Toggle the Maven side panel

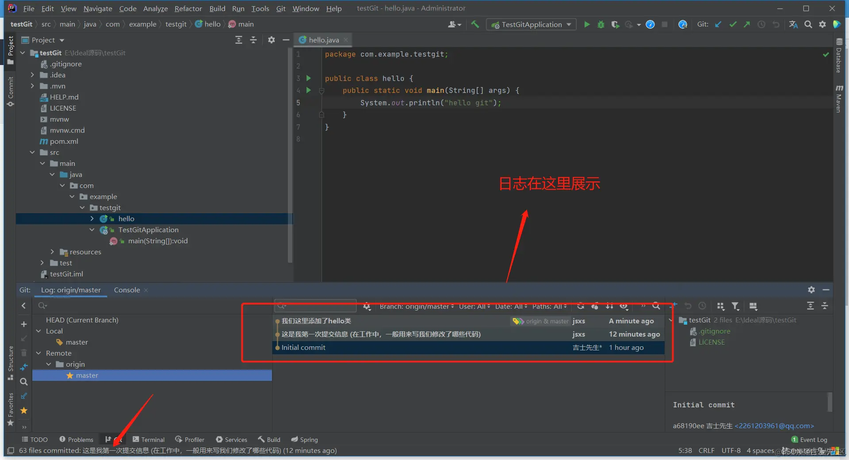pyautogui.click(x=839, y=98)
